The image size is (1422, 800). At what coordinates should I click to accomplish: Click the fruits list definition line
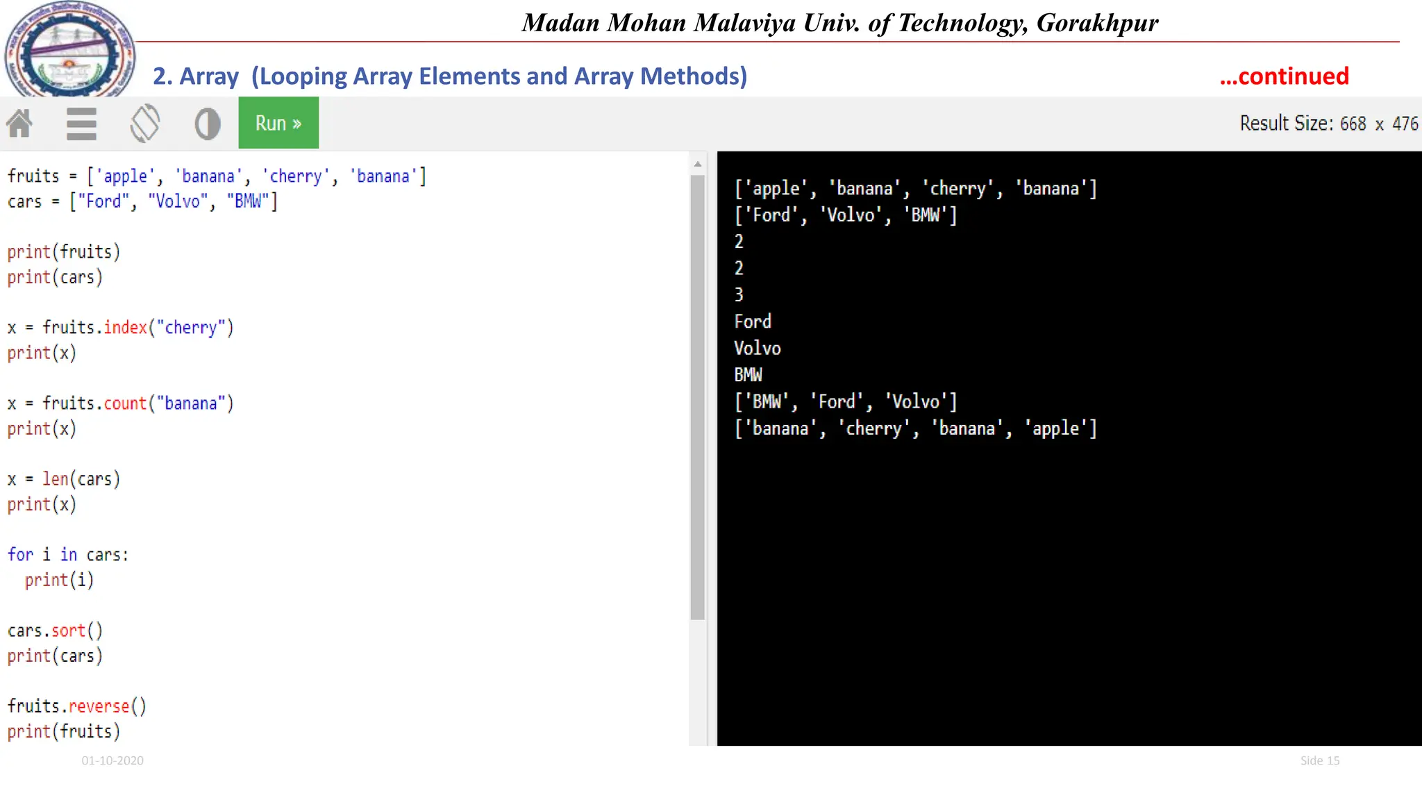pyautogui.click(x=217, y=176)
